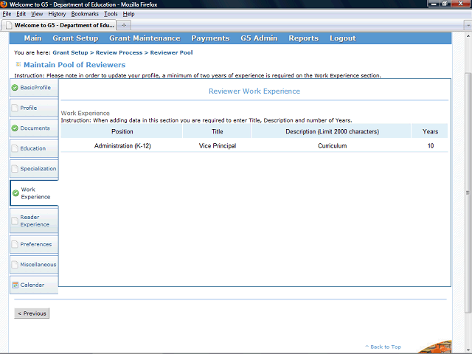The image size is (472, 354).
Task: Open Payments navigation menu
Action: point(210,38)
